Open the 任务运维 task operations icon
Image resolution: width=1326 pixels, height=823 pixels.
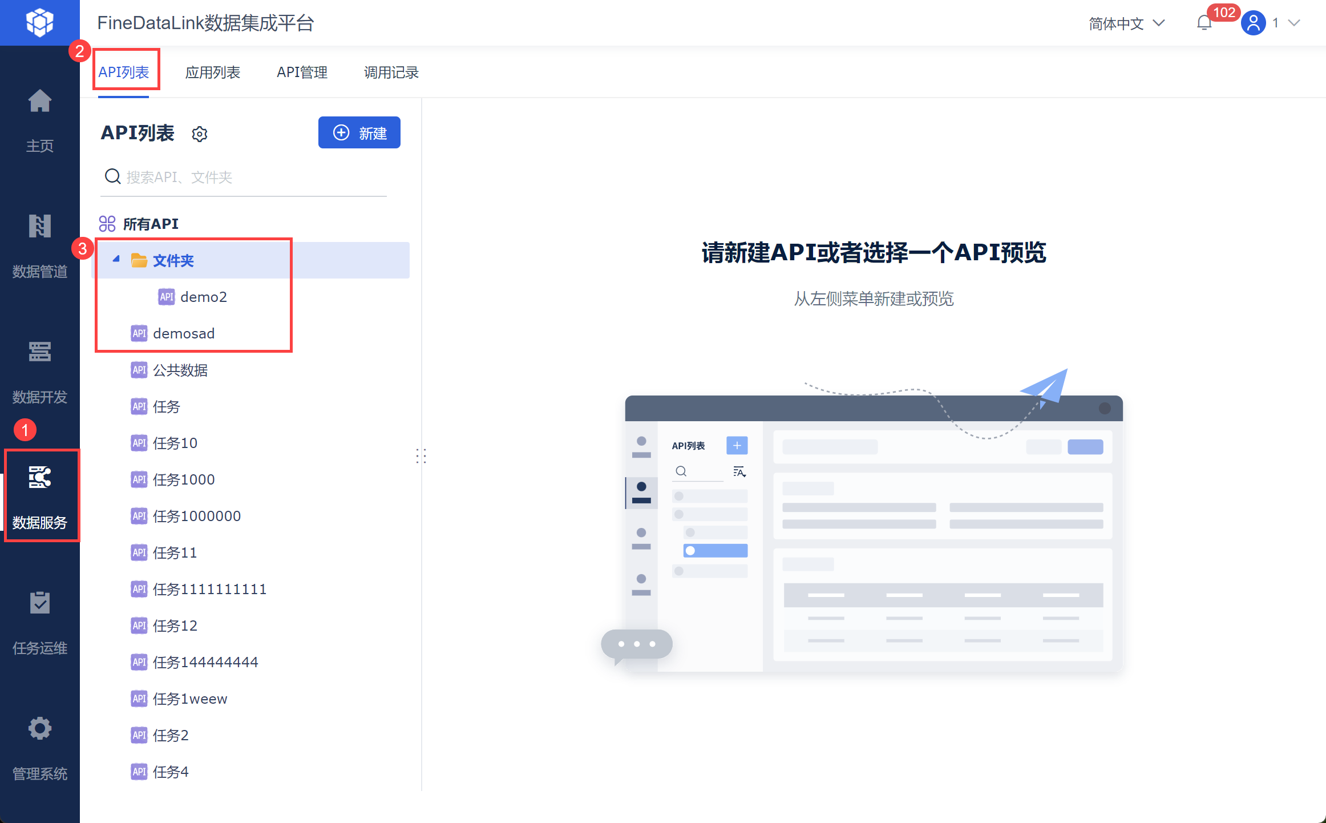[40, 603]
